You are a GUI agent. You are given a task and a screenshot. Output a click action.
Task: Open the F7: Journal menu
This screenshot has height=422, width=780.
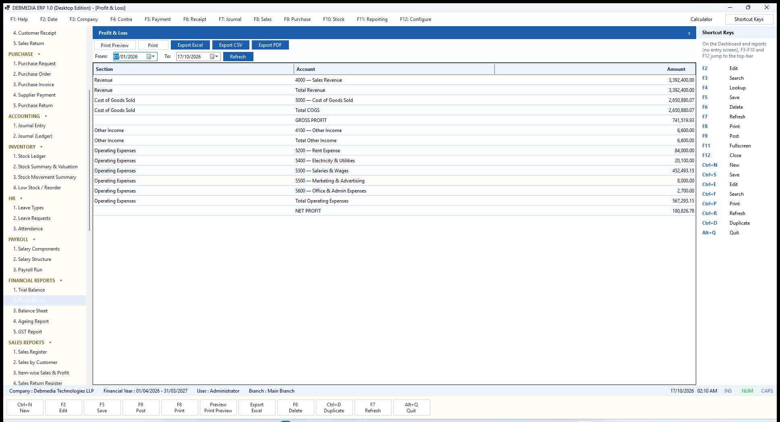click(230, 19)
